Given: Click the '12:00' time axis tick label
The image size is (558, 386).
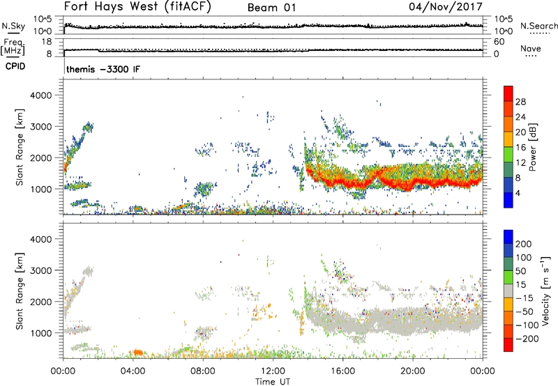Looking at the screenshot, I should (x=273, y=371).
